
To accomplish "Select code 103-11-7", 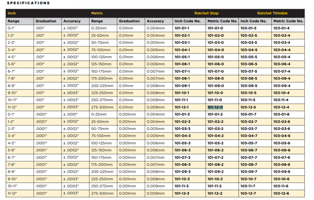I will pos(248,186).
